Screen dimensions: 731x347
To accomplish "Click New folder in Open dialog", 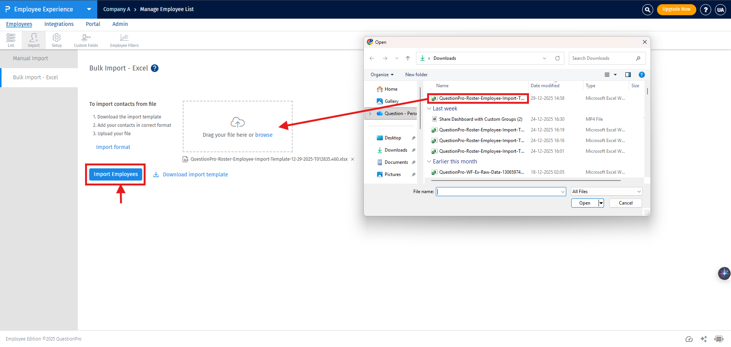I will click(416, 75).
